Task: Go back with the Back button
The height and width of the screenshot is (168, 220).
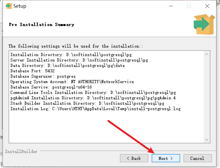Action: coord(134,158)
